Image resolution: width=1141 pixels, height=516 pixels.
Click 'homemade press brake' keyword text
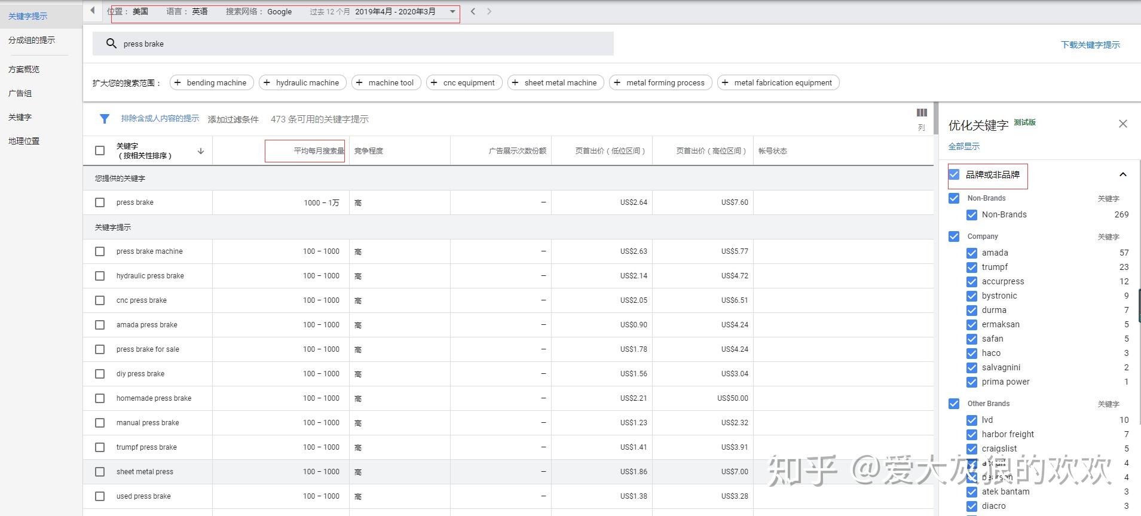(154, 398)
